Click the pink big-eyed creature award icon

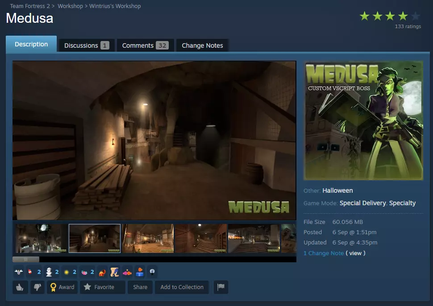pos(84,273)
